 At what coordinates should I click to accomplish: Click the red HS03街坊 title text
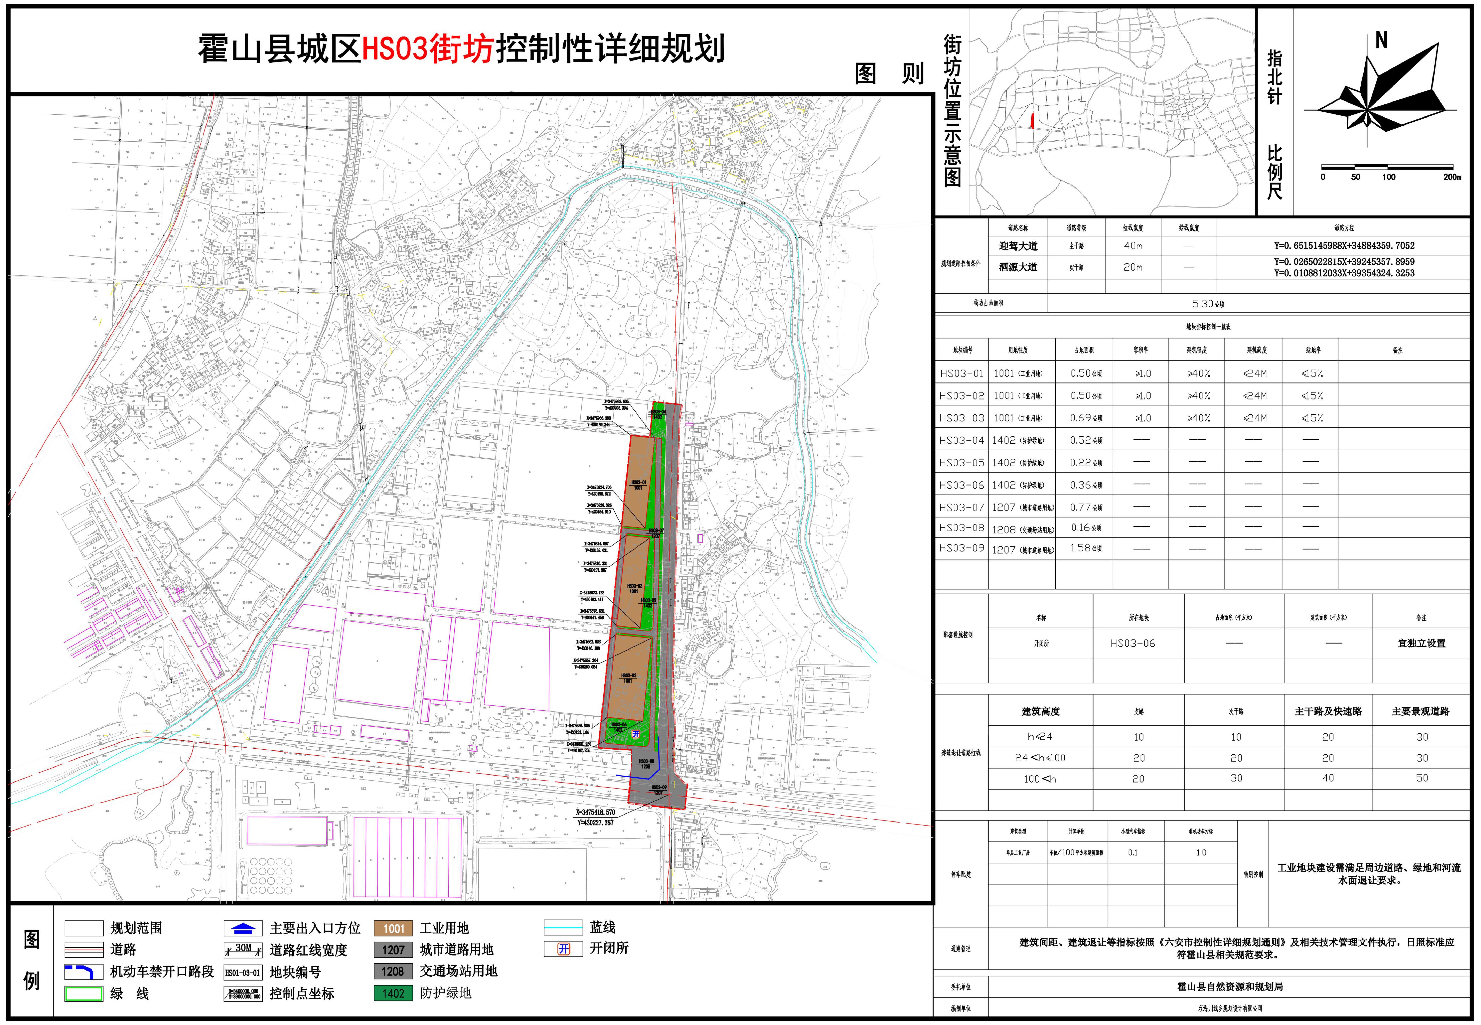(x=428, y=49)
